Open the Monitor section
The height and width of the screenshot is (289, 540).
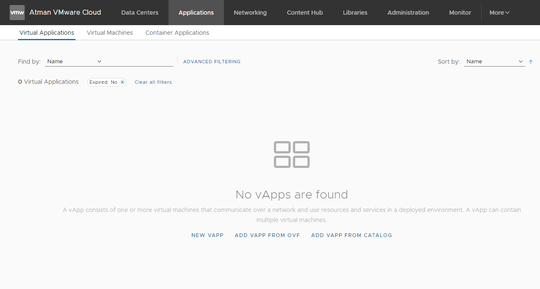tap(460, 13)
